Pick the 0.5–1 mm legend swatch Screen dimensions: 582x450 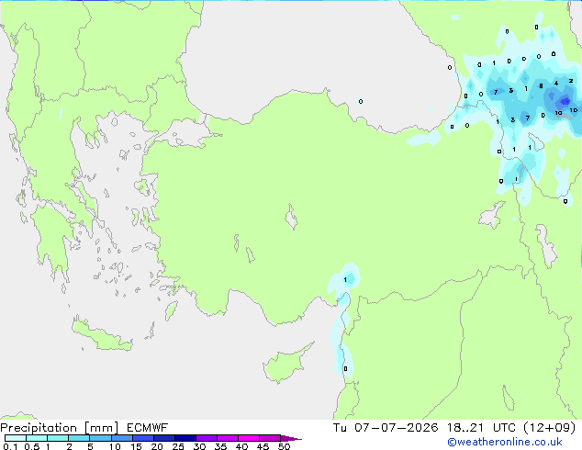coord(37,438)
